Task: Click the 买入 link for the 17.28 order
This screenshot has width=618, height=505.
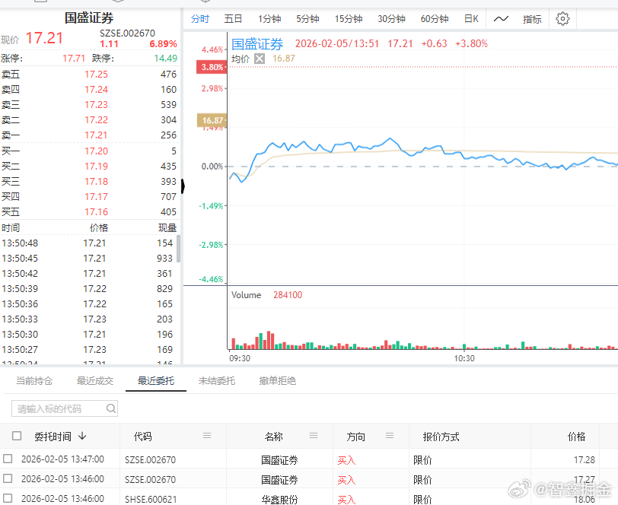Action: (x=346, y=460)
